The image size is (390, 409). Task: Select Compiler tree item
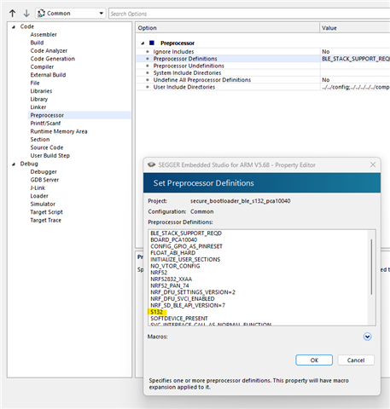tap(42, 66)
